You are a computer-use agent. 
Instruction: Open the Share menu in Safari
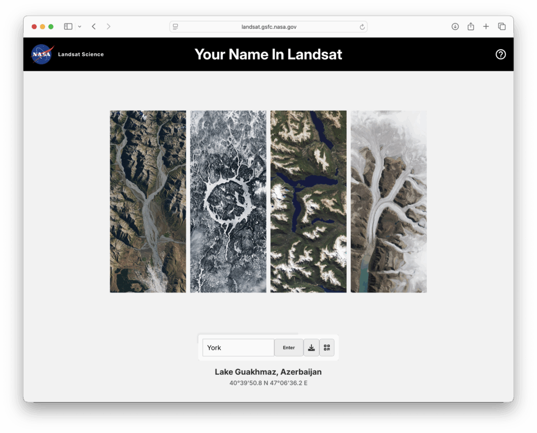471,26
